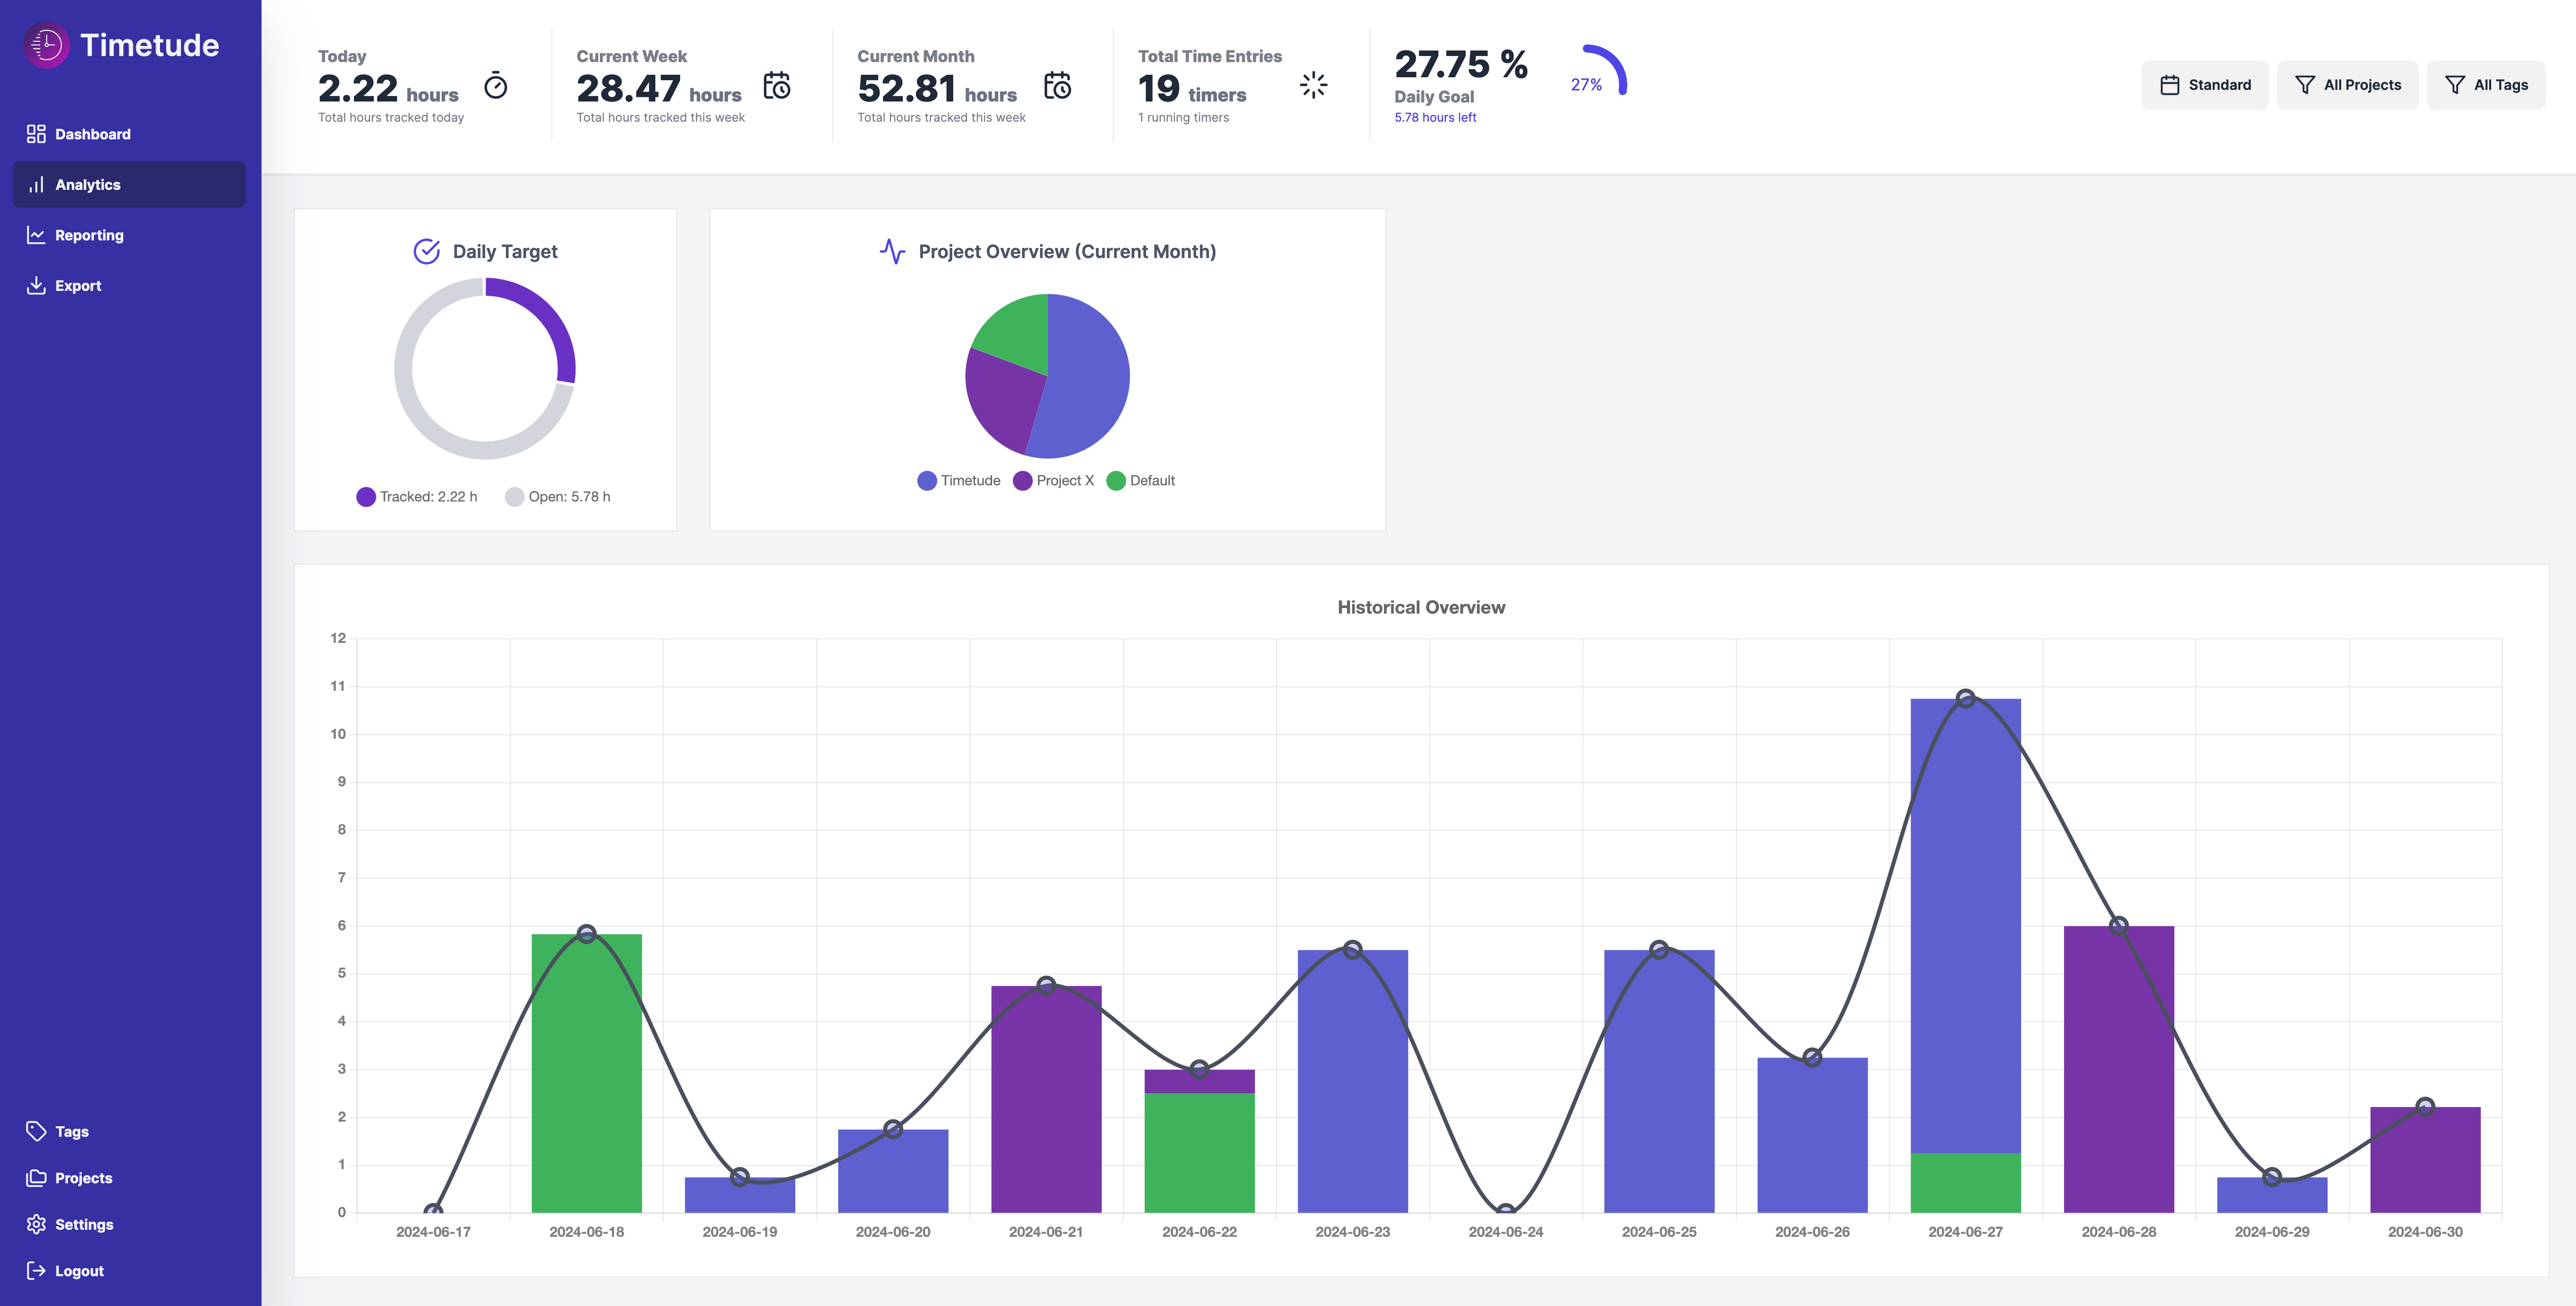Toggle the Default legend green swatch
The height and width of the screenshot is (1306, 2576).
point(1116,481)
